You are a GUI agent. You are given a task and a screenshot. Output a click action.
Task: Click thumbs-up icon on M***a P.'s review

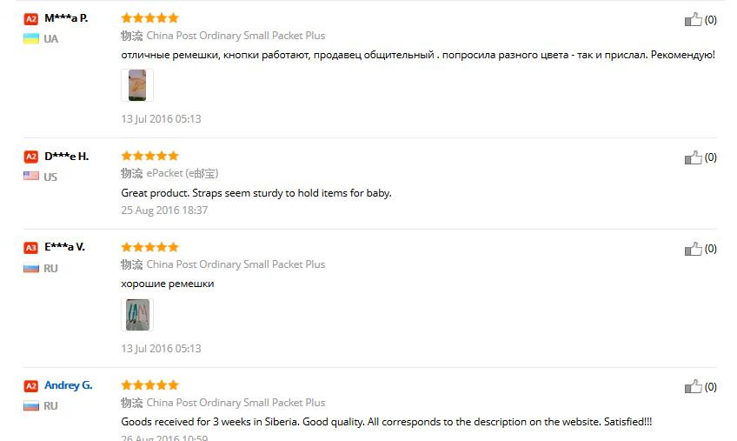693,19
